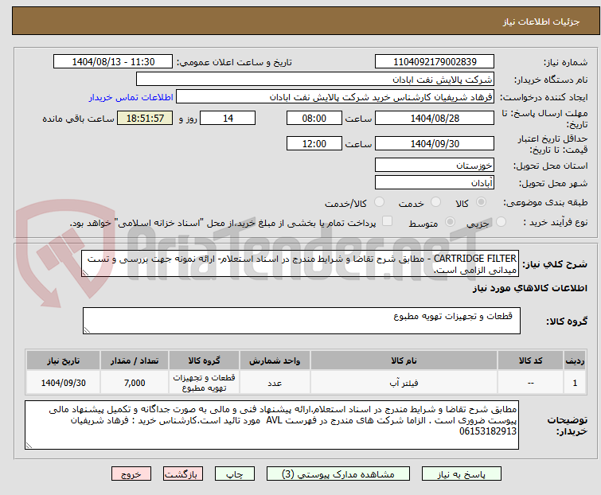Click the buyer notes text area
601x495 pixels.
pyautogui.click(x=271, y=425)
